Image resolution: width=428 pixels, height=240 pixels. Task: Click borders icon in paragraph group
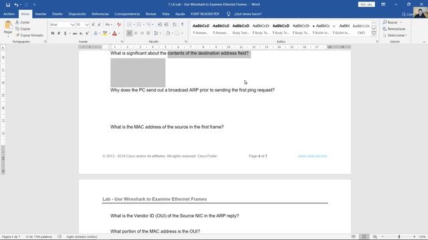click(178, 33)
